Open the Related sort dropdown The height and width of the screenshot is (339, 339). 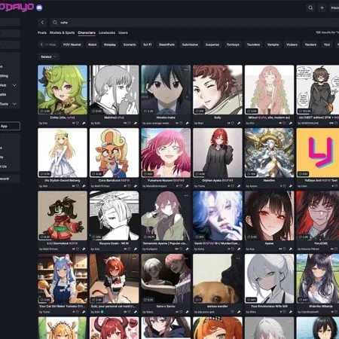pos(48,56)
